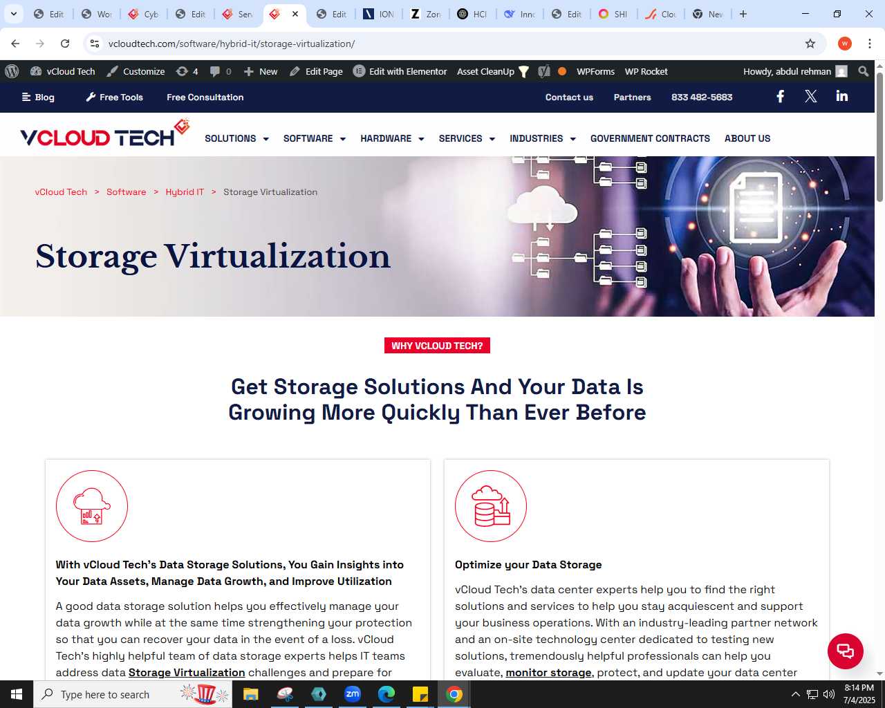885x708 pixels.
Task: Open the WordPress logo admin menu
Action: [12, 71]
